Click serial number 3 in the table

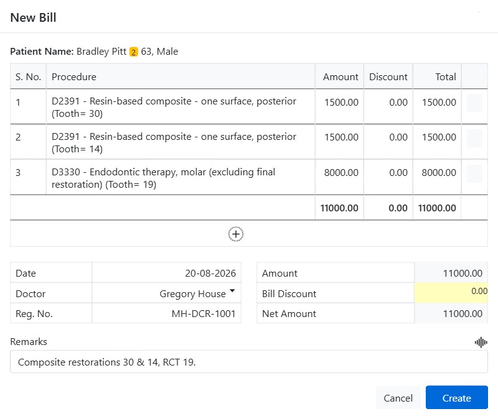(x=18, y=173)
